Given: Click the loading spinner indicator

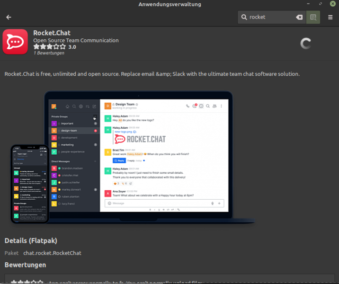Looking at the screenshot, I should (306, 44).
